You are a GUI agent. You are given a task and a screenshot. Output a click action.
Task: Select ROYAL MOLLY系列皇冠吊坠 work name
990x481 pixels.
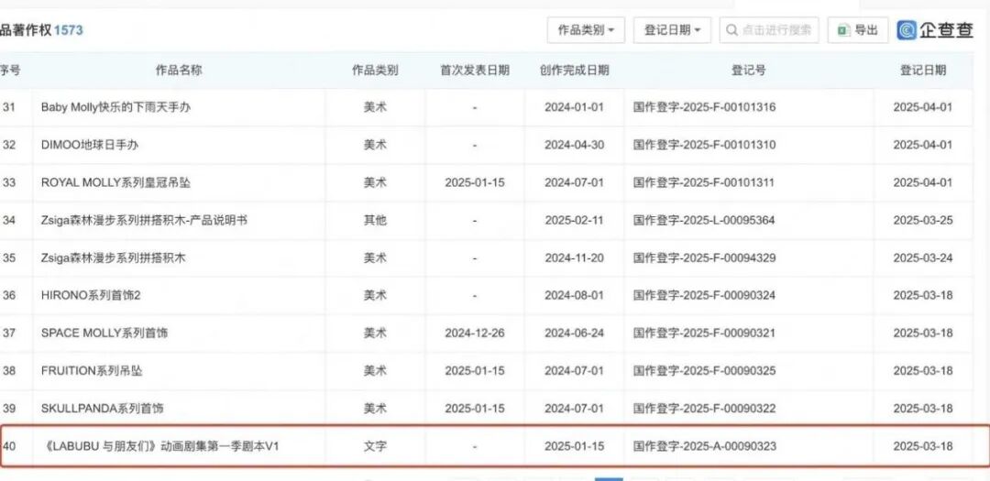pos(115,182)
